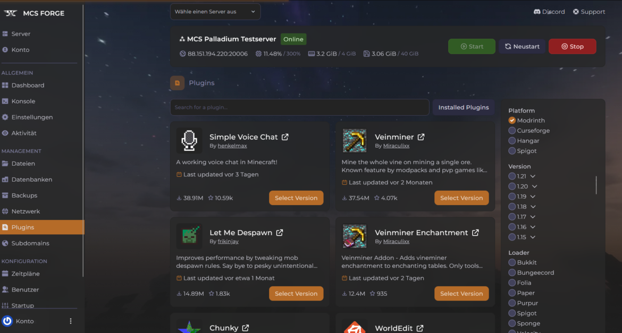
Task: Enable the Purpur loader filter
Action: (x=512, y=303)
